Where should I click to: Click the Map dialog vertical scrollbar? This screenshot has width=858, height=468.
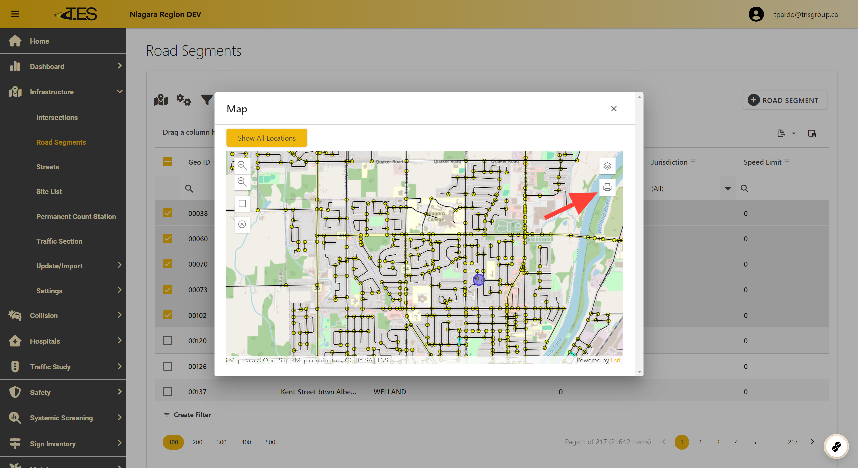(639, 234)
